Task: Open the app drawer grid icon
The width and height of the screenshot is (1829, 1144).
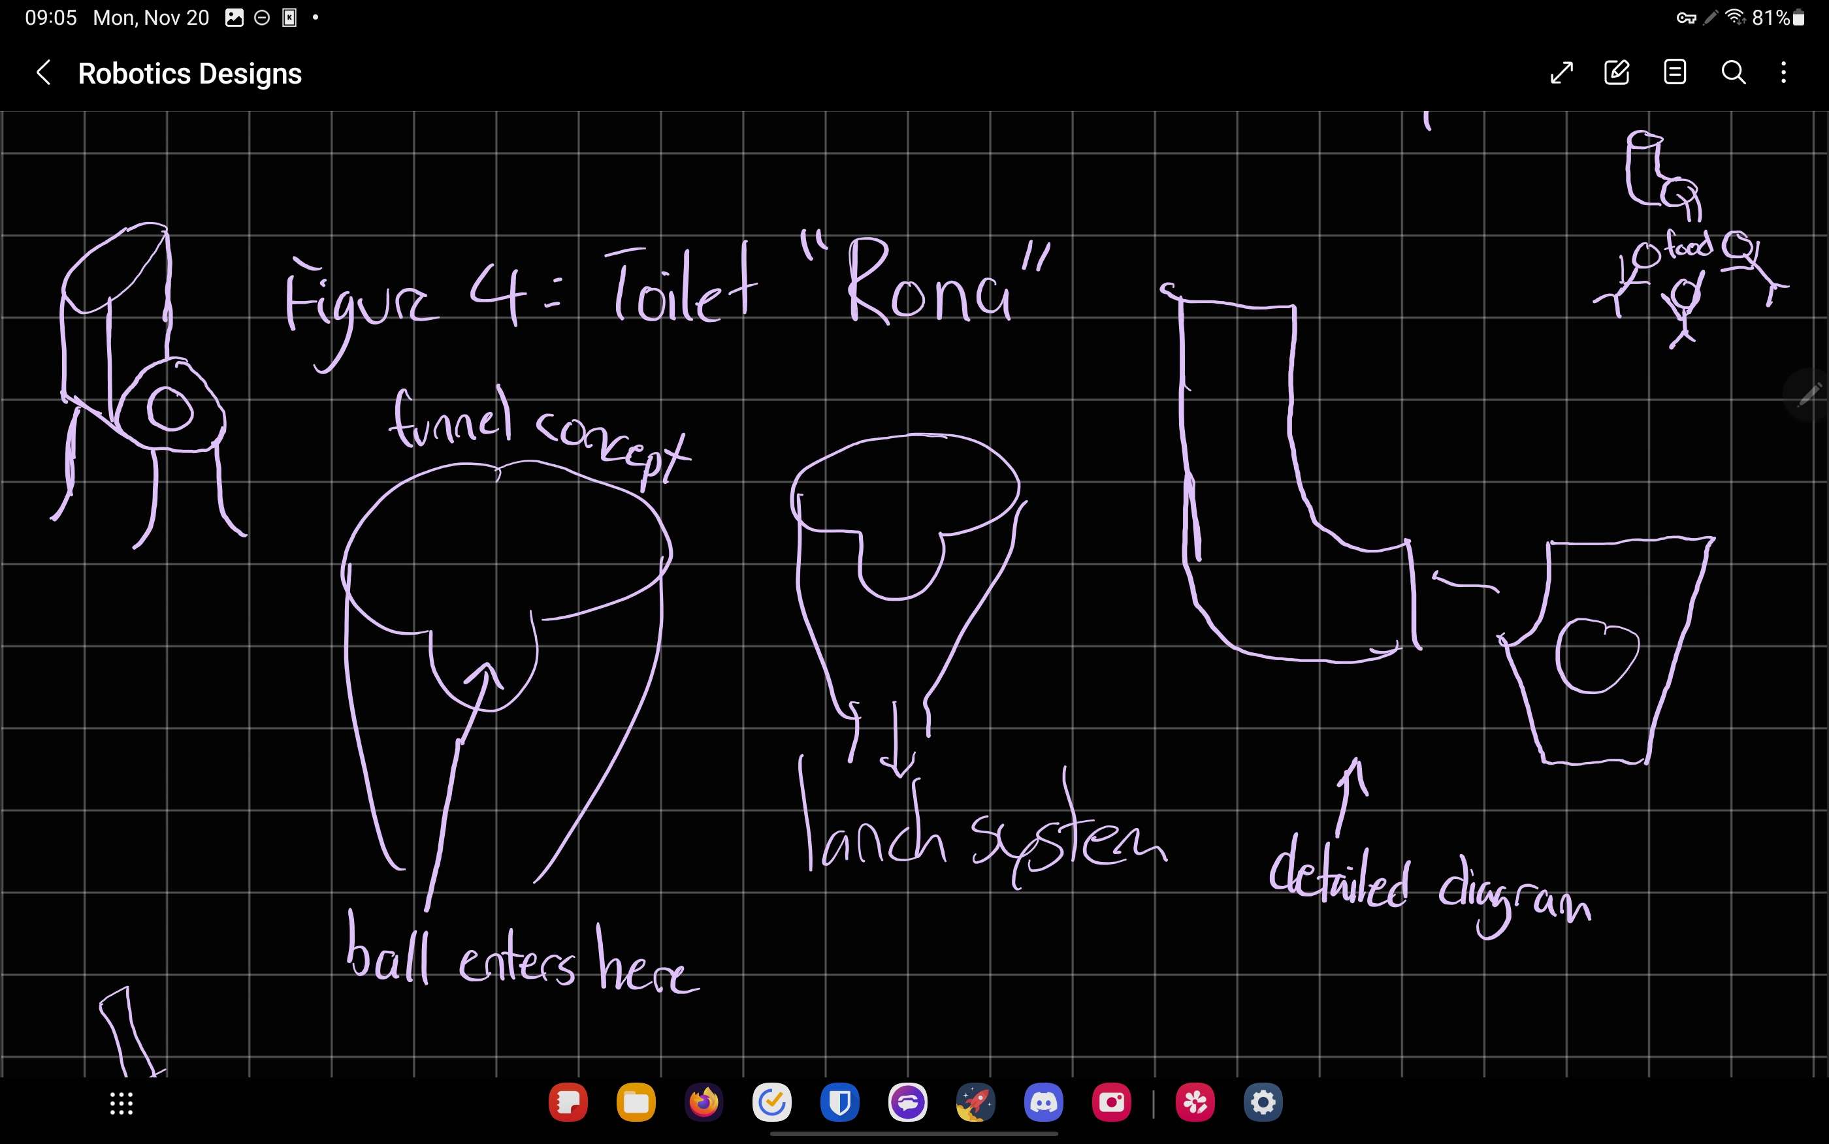Action: [x=122, y=1104]
